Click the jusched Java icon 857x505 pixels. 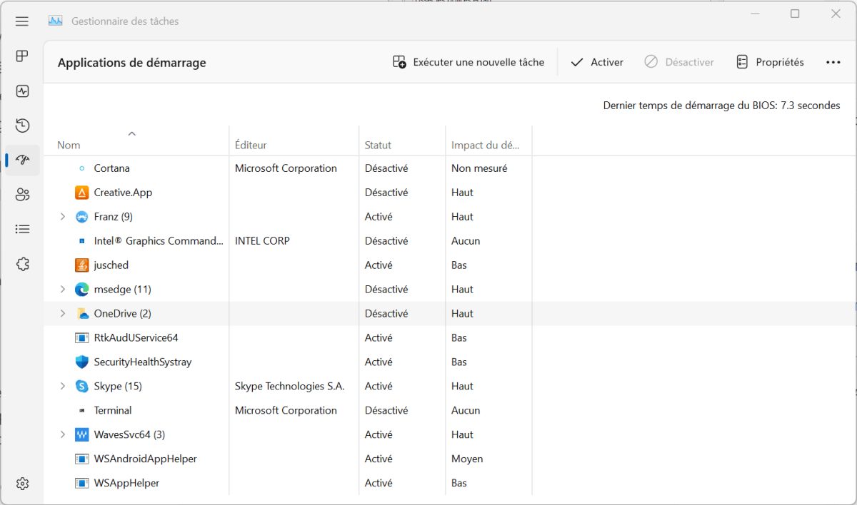click(81, 265)
